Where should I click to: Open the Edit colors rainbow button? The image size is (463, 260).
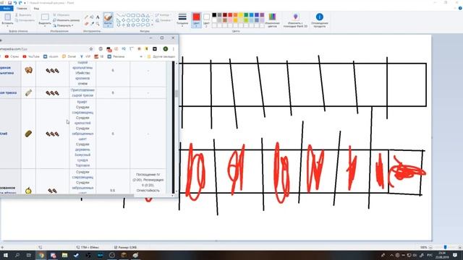coord(272,19)
